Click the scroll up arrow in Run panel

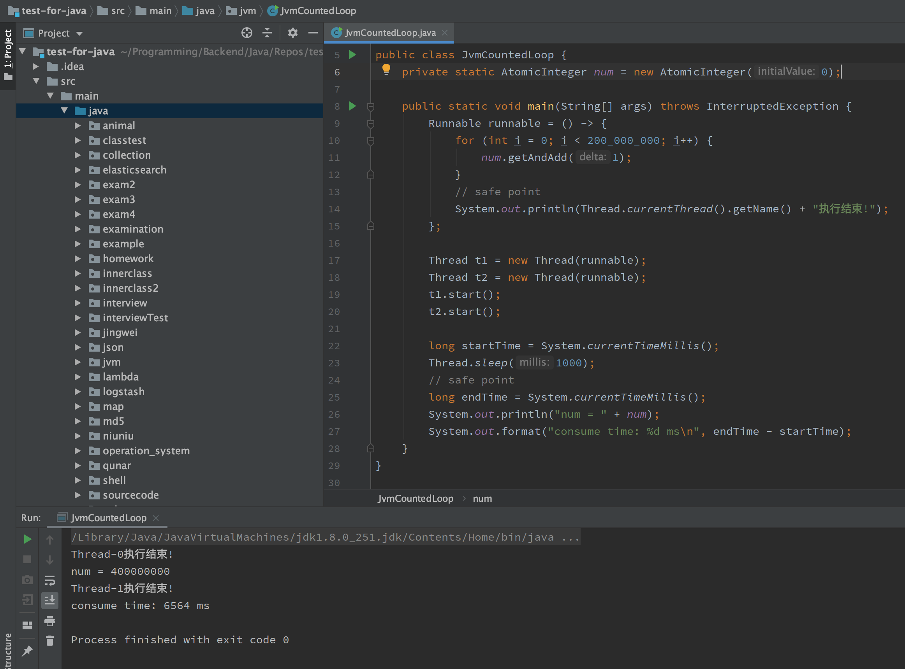tap(50, 540)
